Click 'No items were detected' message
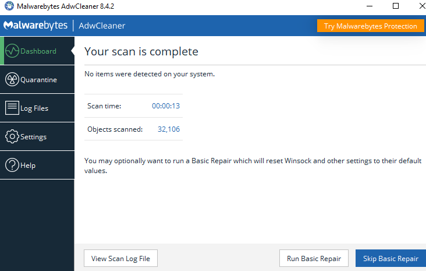 coord(150,74)
